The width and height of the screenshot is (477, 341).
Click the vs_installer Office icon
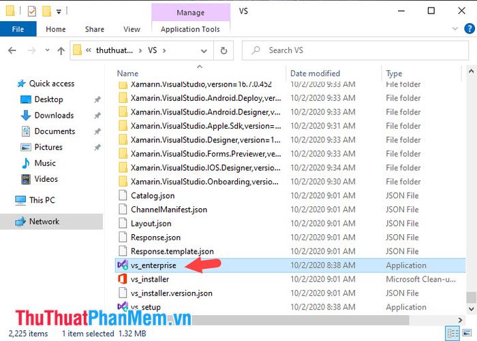click(x=123, y=279)
